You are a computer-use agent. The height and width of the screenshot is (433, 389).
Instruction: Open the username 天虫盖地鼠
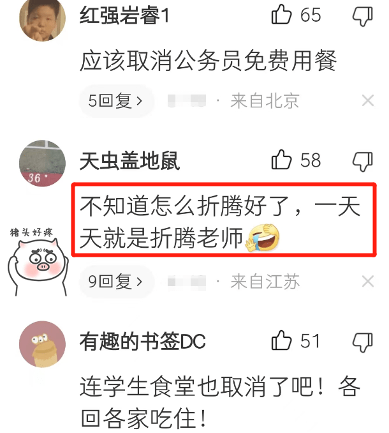click(x=130, y=161)
